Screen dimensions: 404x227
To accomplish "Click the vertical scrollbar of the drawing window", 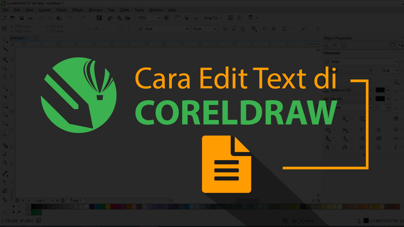I will point(318,118).
